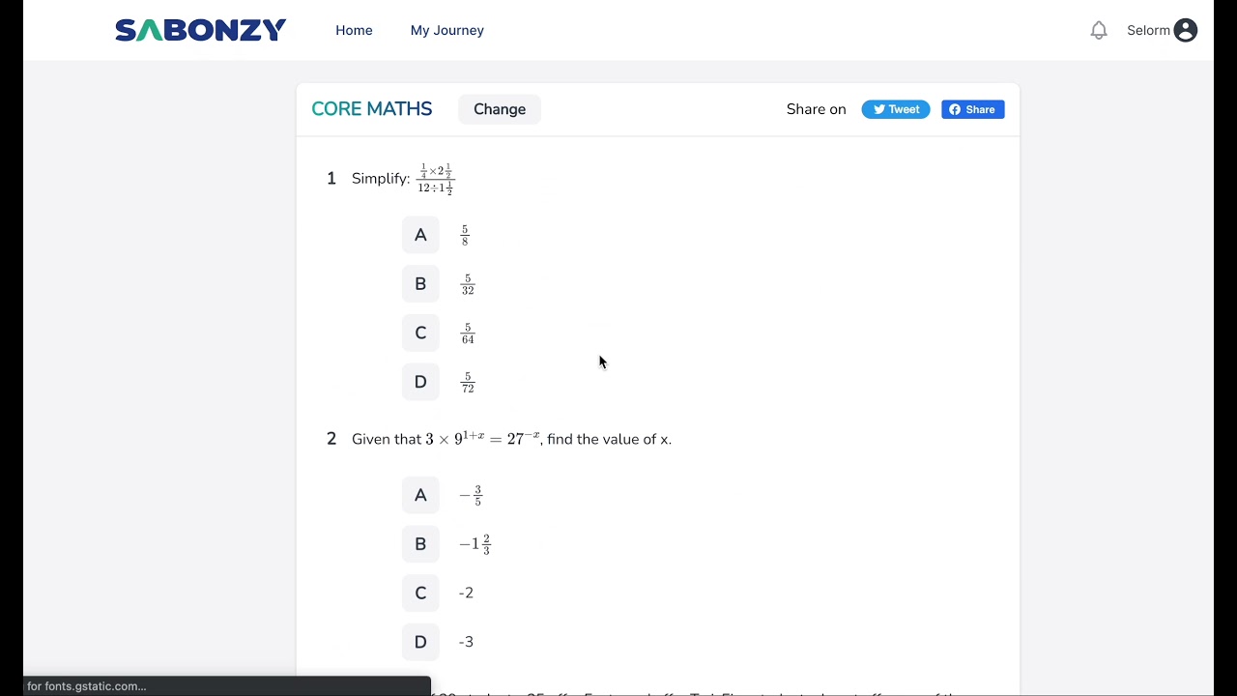Screen dimensions: 1237x696
Task: Open My Journey page
Action: coord(447,31)
